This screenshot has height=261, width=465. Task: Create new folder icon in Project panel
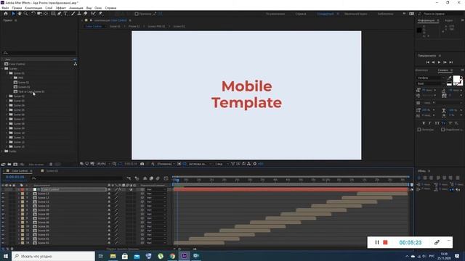pos(9,165)
